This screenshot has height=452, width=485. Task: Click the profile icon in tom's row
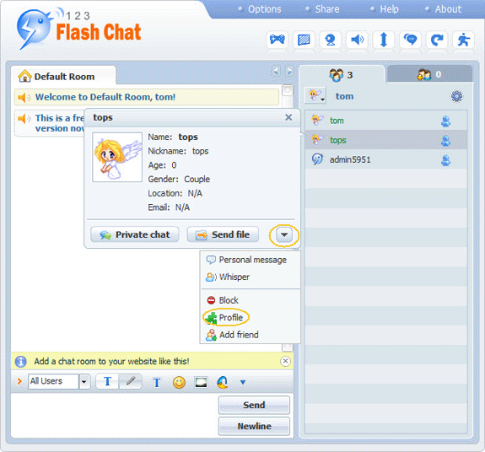(445, 121)
